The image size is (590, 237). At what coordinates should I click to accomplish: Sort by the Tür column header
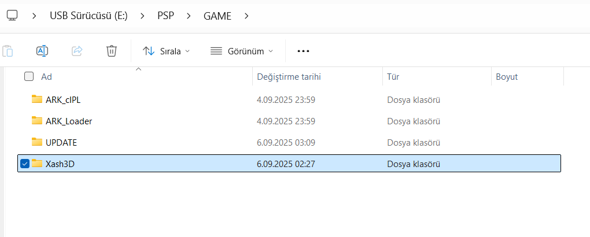point(393,77)
